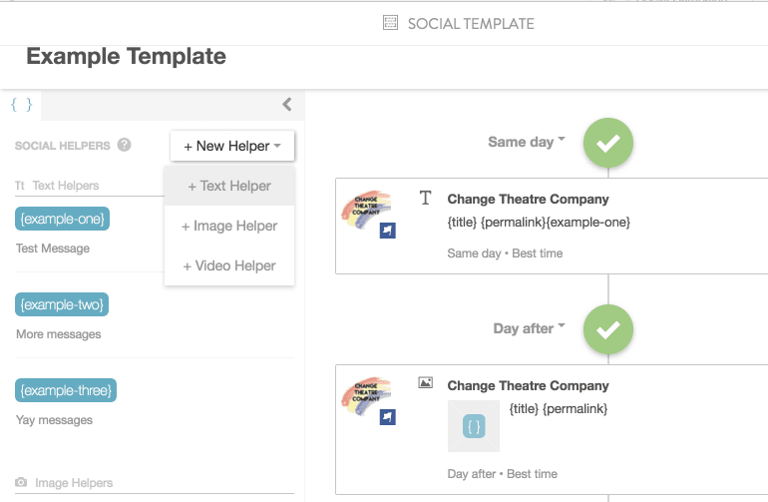Toggle the Day after green checkmark
768x502 pixels.
point(608,329)
